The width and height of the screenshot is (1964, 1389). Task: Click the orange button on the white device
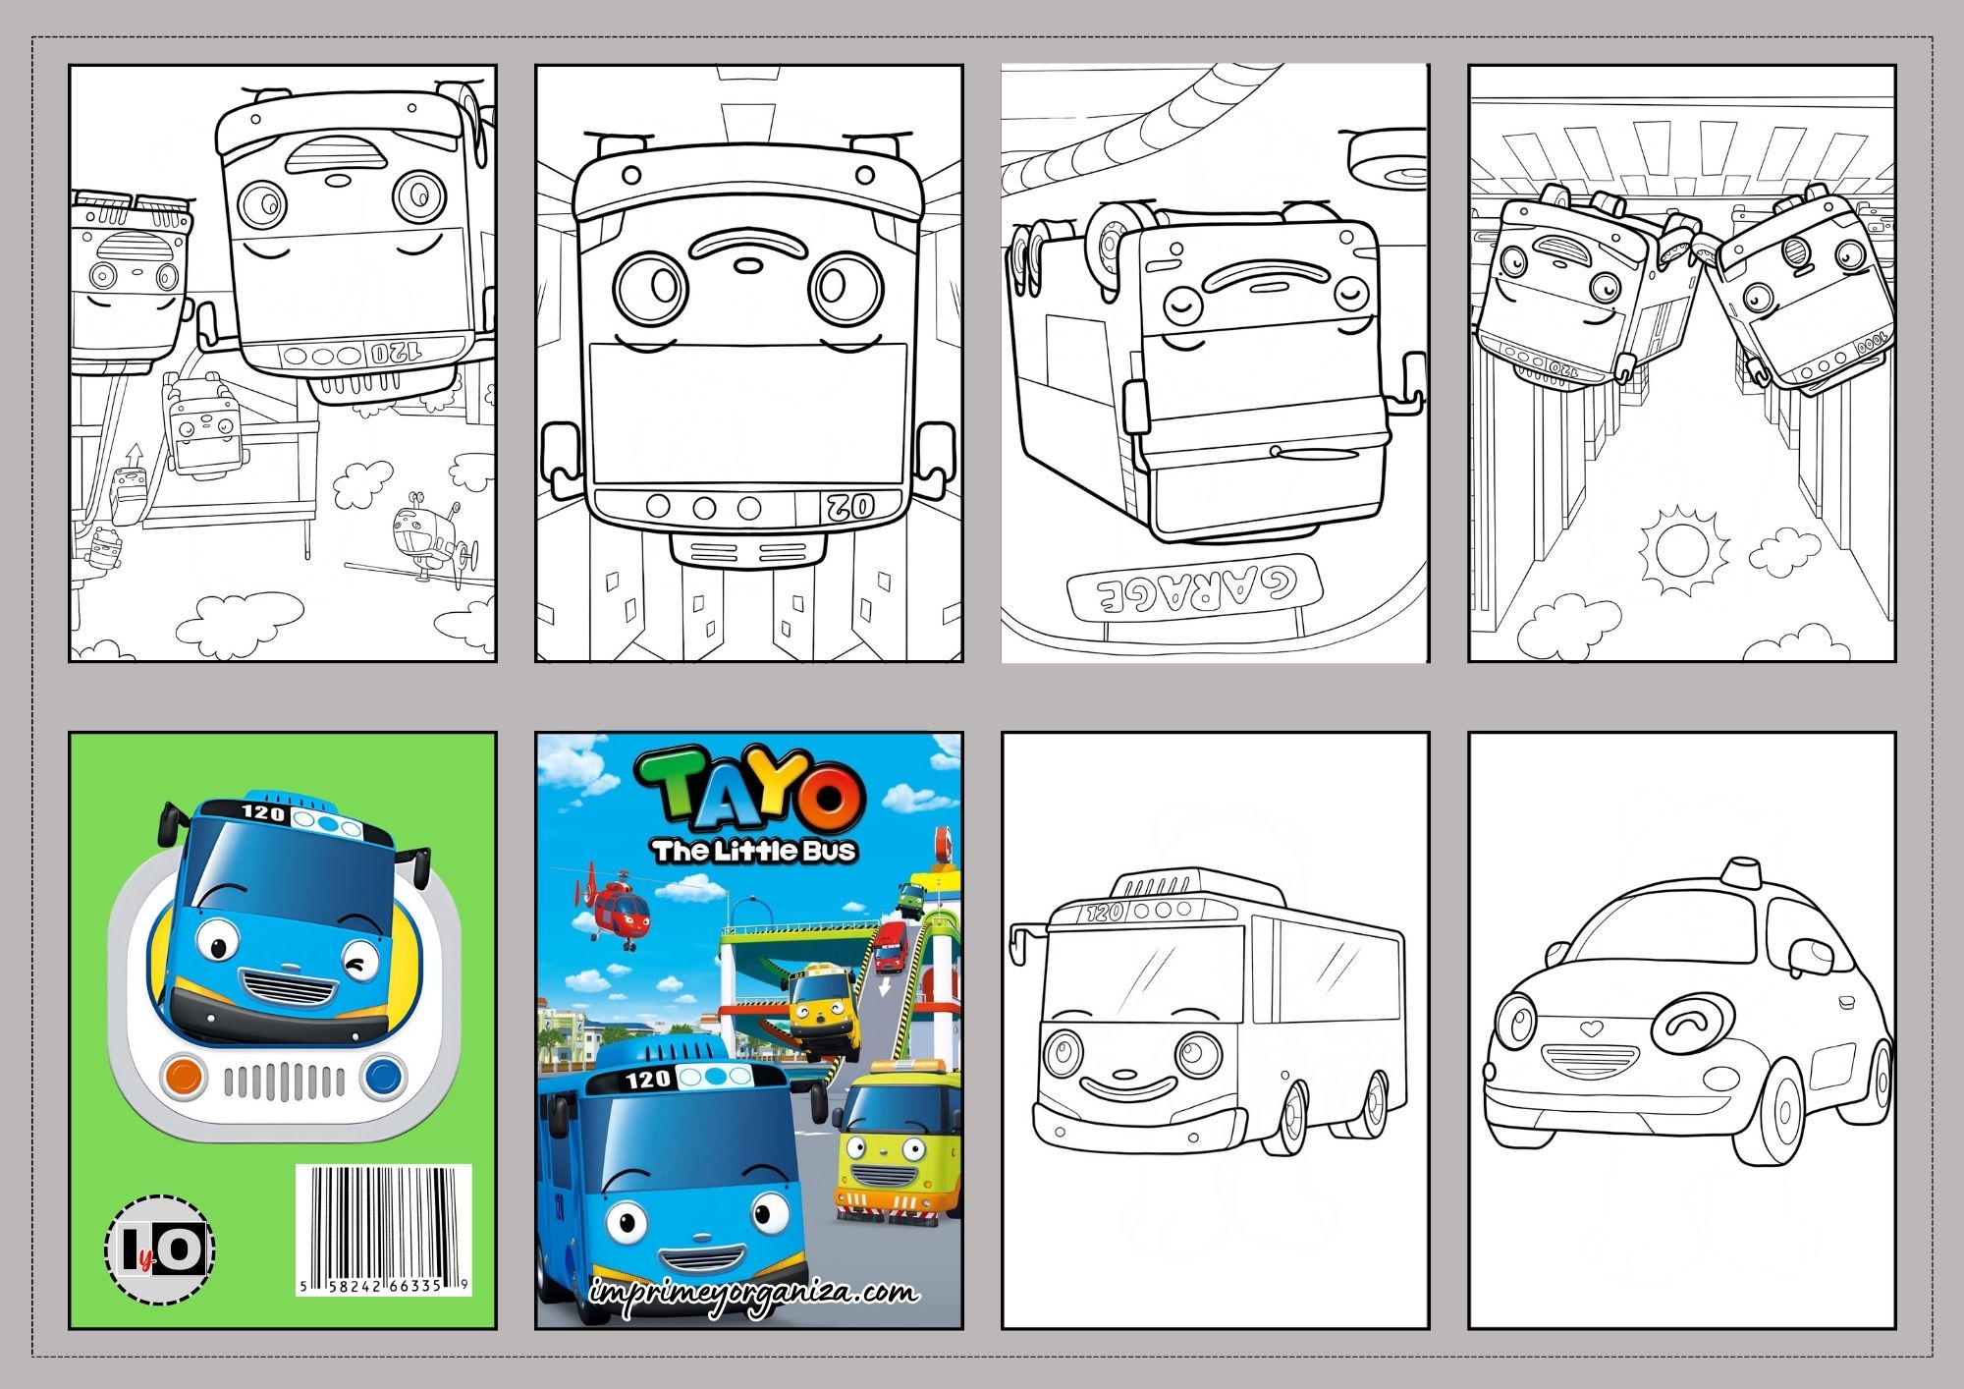pyautogui.click(x=183, y=1077)
